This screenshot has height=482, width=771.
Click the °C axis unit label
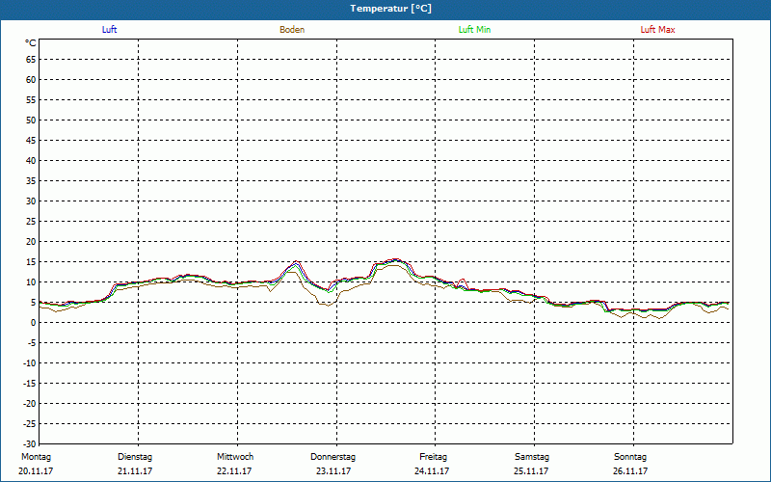click(x=31, y=43)
